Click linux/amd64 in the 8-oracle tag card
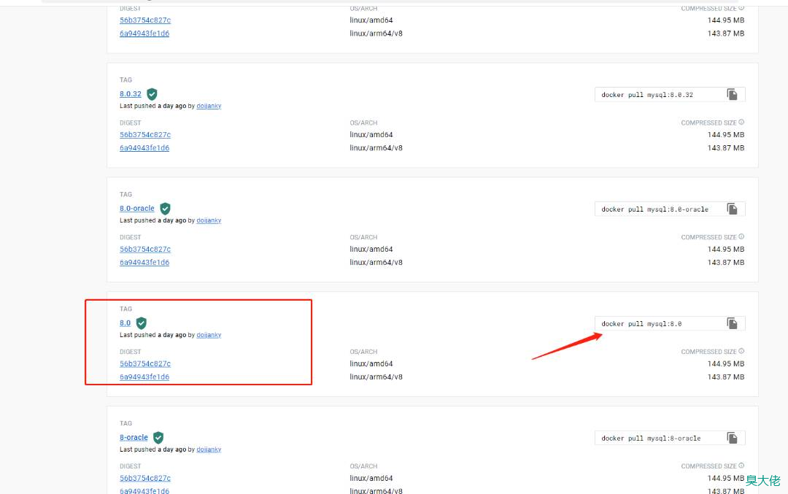 click(371, 479)
